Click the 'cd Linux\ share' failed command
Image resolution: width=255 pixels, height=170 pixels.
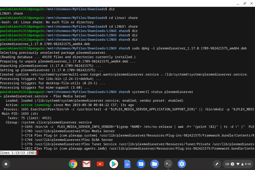(x=123, y=18)
